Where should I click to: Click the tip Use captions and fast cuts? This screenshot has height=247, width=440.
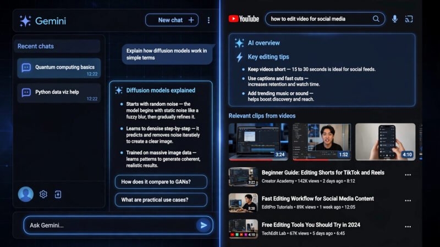[x=284, y=81]
